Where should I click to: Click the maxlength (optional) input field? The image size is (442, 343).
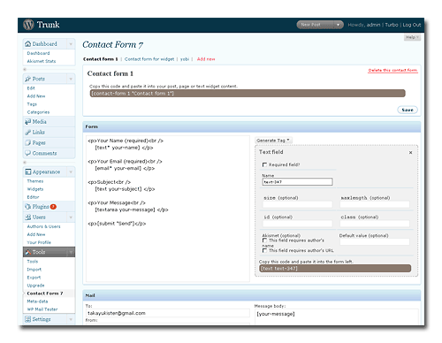coord(375,204)
